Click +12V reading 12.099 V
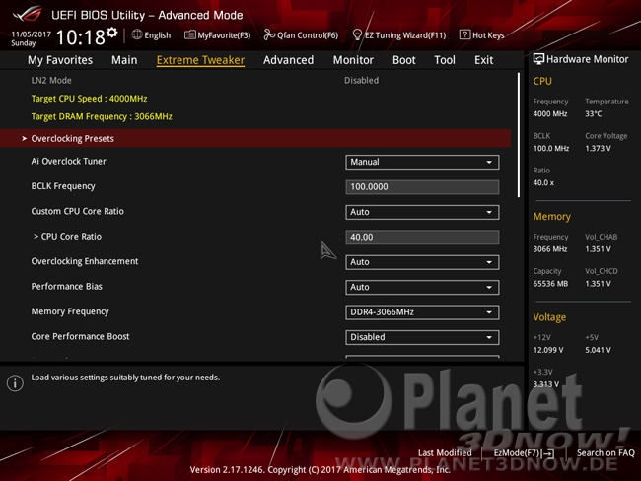The width and height of the screenshot is (641, 481). pos(548,350)
